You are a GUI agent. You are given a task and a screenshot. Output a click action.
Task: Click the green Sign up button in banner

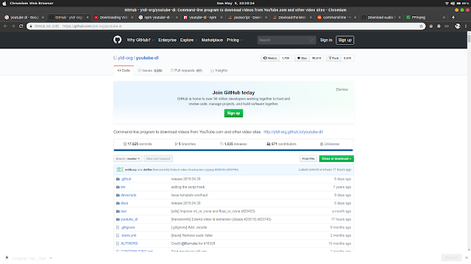pos(233,113)
